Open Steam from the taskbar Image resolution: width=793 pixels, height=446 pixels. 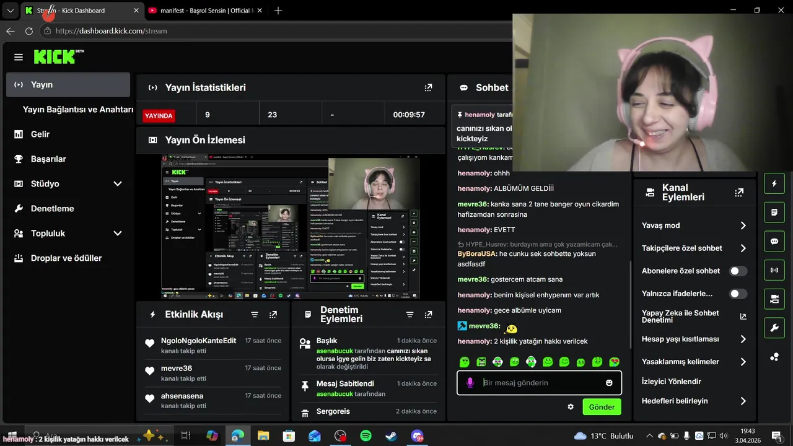click(x=391, y=436)
